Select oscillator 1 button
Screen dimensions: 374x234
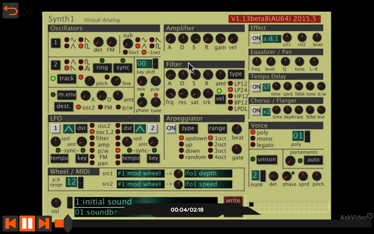pyautogui.click(x=56, y=43)
